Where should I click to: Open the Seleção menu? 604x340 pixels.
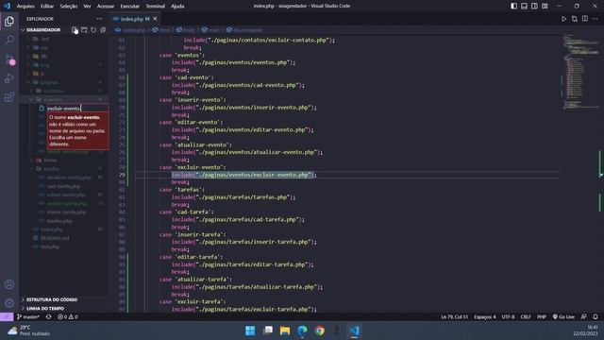pos(69,6)
